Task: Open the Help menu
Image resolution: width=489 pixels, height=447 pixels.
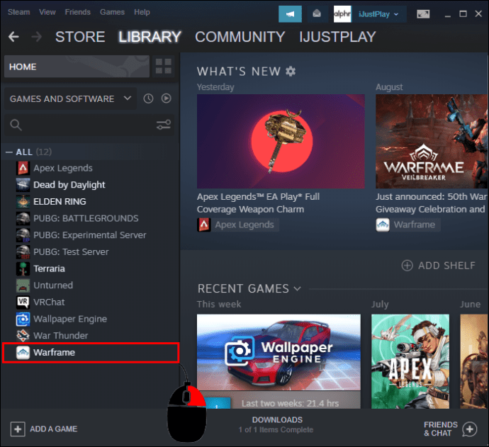Action: click(142, 12)
